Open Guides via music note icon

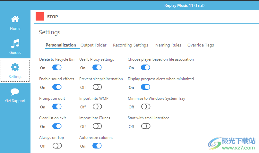tap(15, 43)
